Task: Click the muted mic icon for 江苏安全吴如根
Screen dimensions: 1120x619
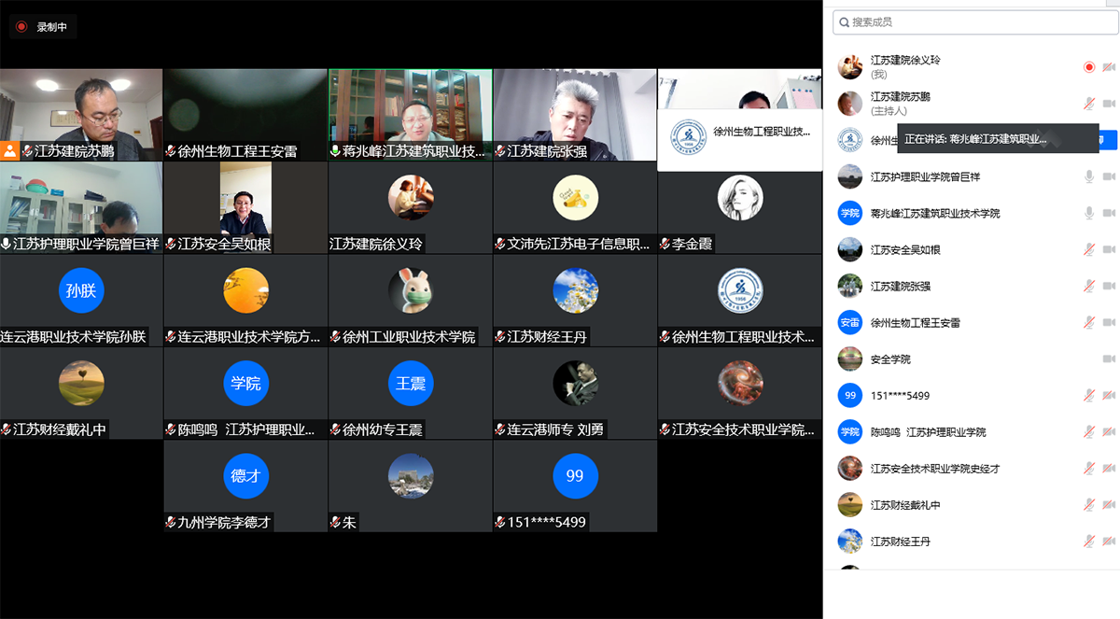Action: tap(1088, 249)
